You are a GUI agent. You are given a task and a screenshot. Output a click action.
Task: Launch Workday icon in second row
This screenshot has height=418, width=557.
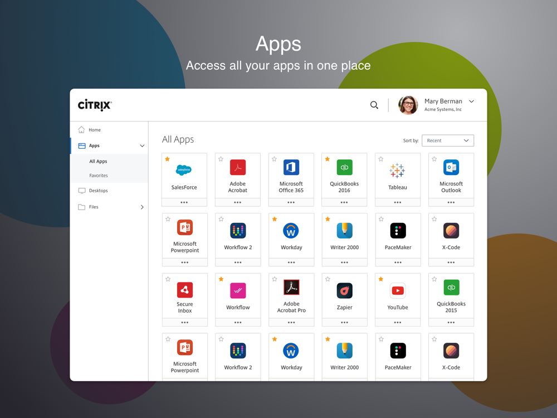click(291, 231)
